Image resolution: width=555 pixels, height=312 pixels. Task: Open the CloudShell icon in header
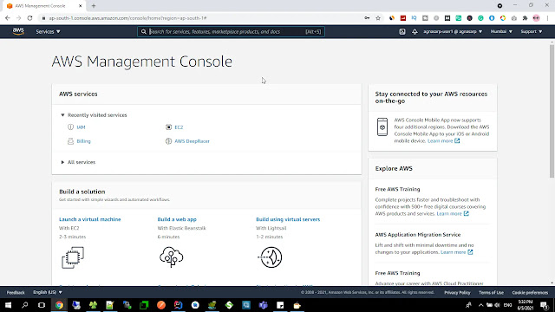pos(402,31)
